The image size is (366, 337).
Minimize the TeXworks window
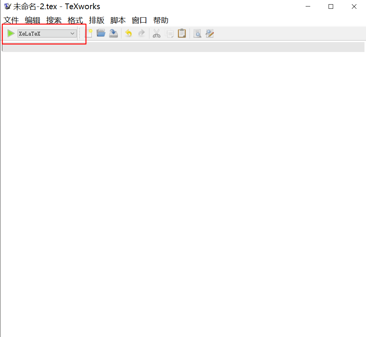(x=308, y=6)
